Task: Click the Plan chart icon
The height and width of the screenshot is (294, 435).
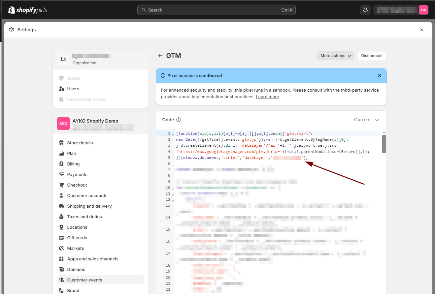Action: click(x=61, y=153)
